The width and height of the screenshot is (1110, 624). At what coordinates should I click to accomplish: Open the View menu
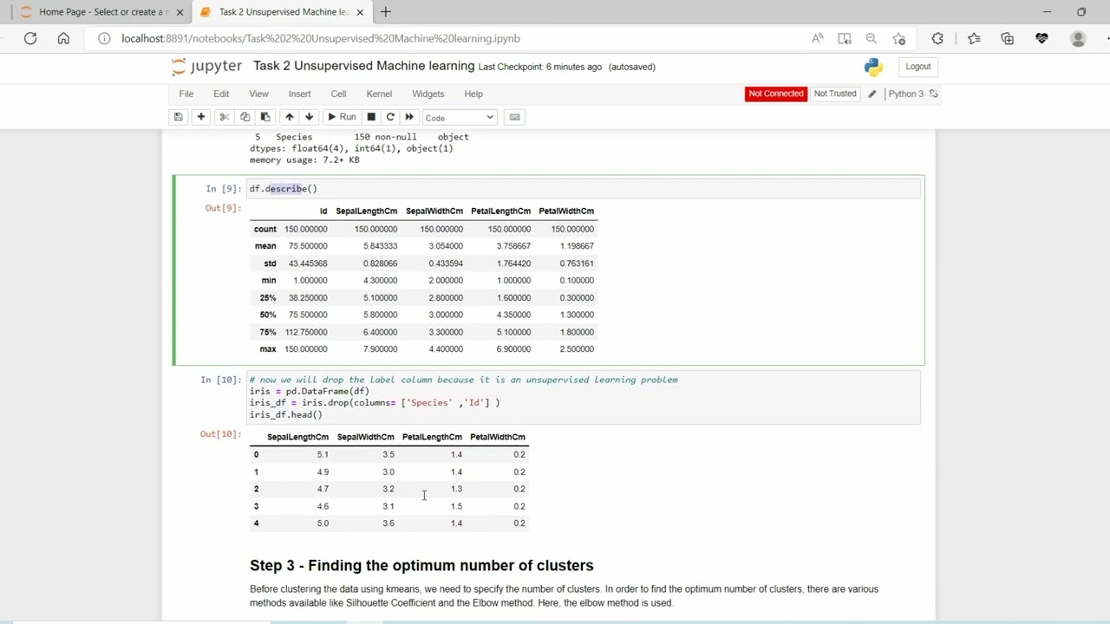click(x=258, y=94)
